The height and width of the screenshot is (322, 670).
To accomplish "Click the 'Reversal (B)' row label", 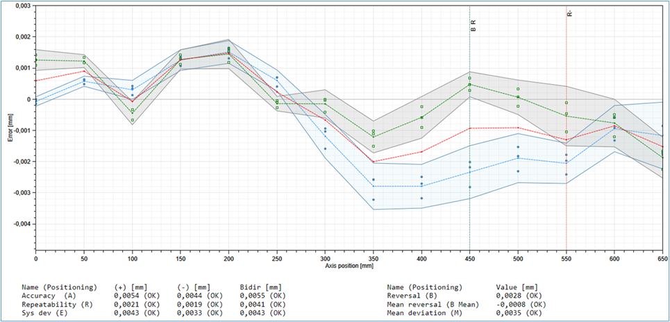I will coord(417,295).
